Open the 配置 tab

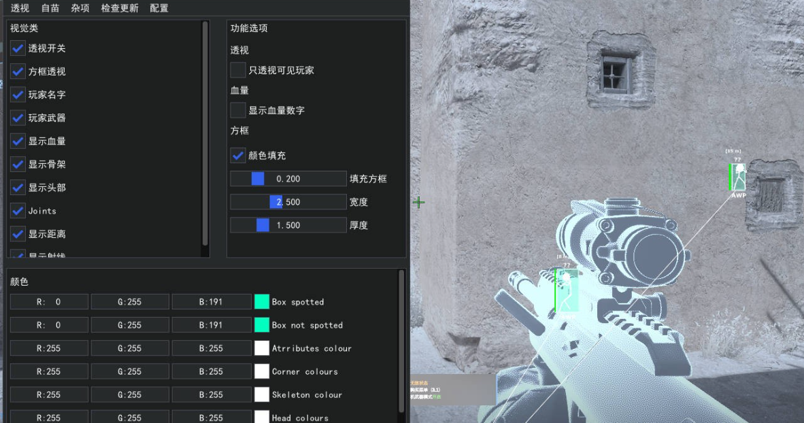159,8
